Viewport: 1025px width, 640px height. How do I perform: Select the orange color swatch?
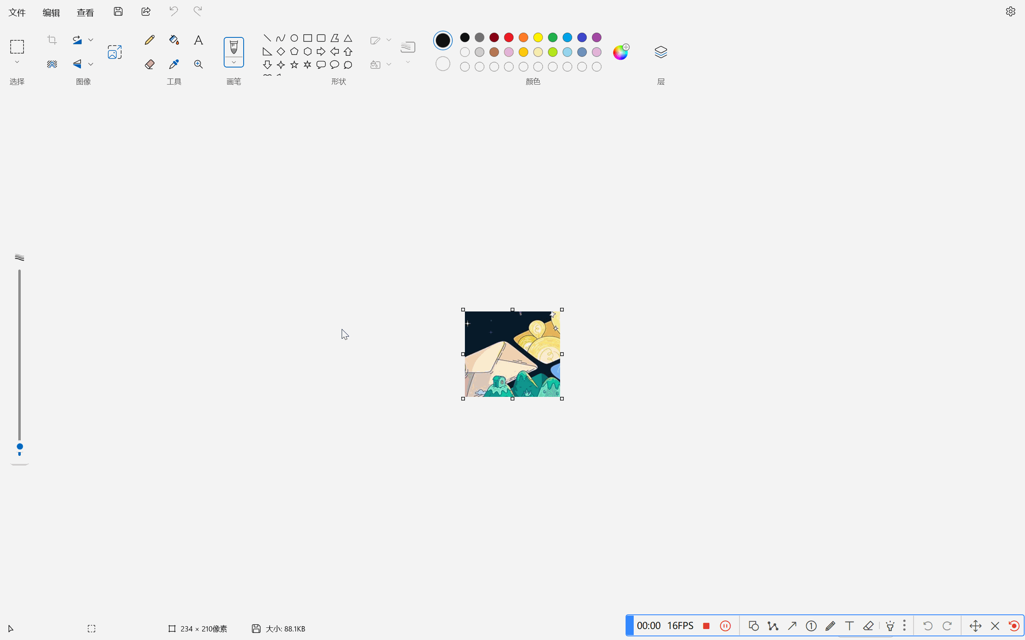click(523, 38)
